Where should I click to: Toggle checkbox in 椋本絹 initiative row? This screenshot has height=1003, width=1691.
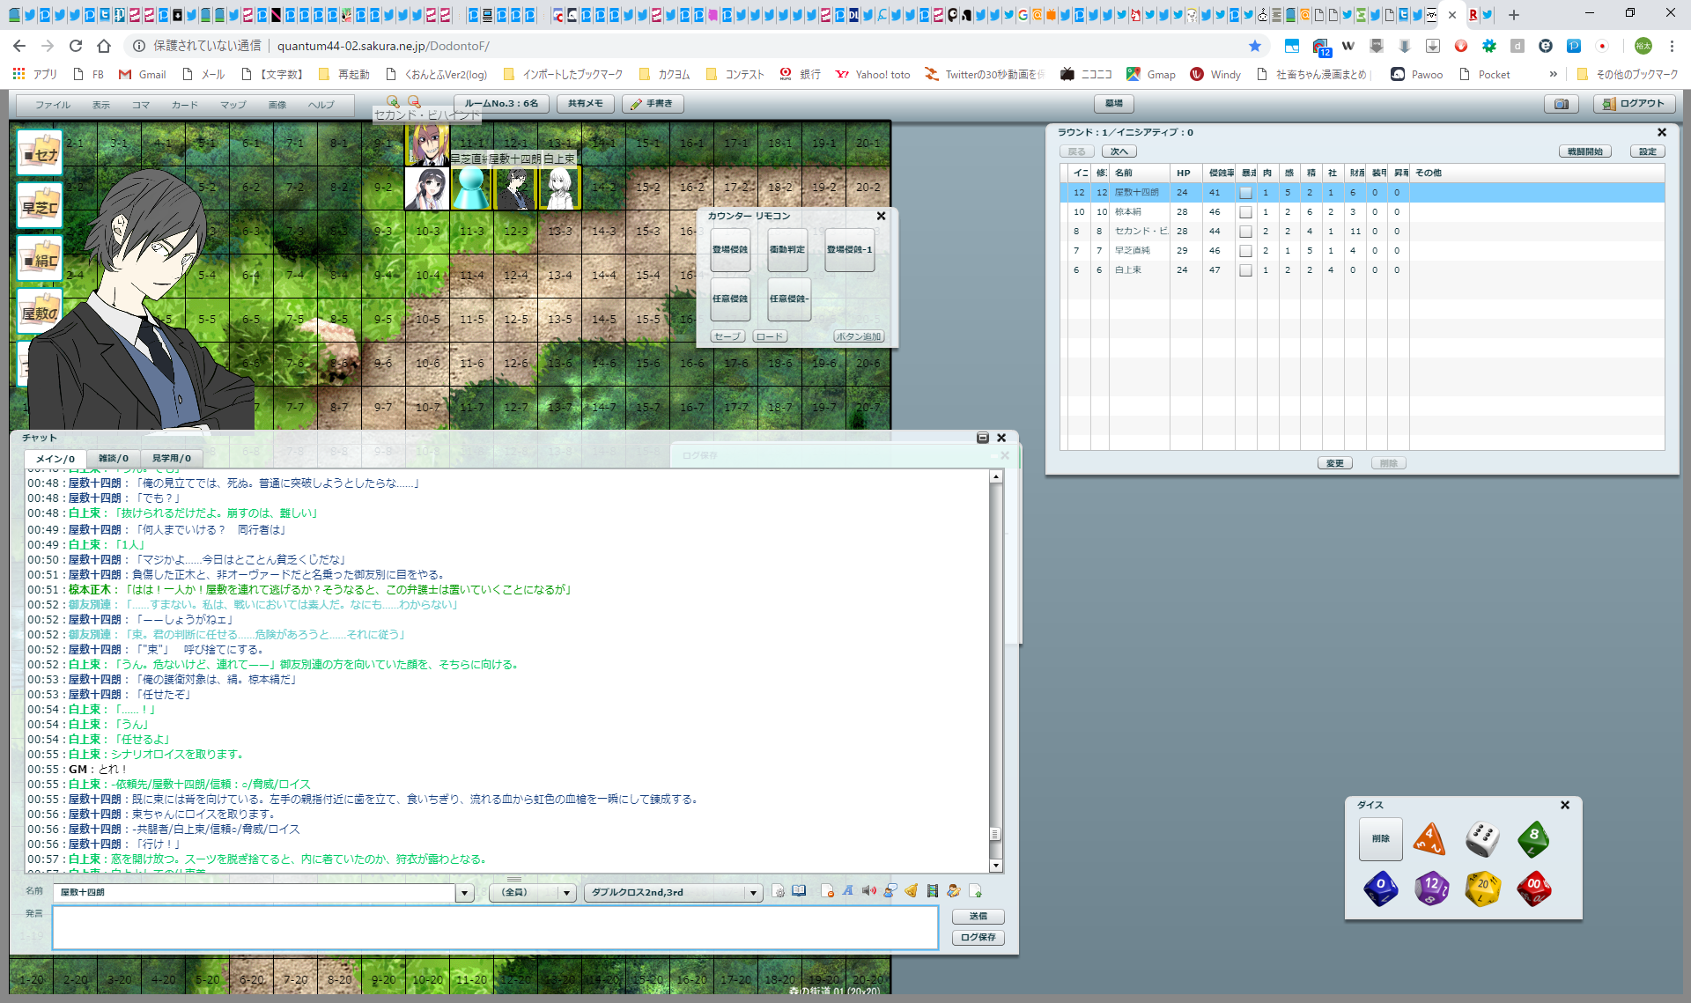coord(1245,212)
